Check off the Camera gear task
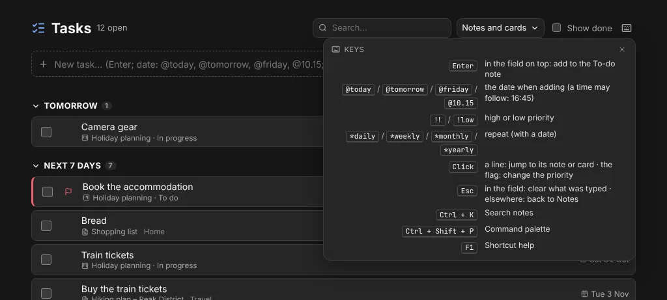This screenshot has width=667, height=300. pos(46,132)
